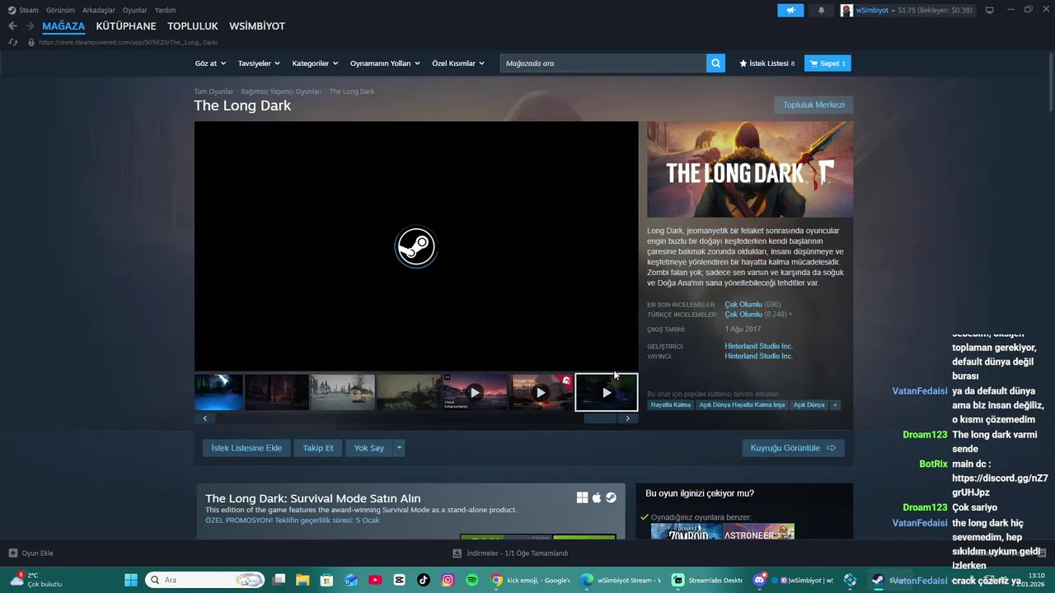Switch to Big Picture mode icon

[x=989, y=10]
